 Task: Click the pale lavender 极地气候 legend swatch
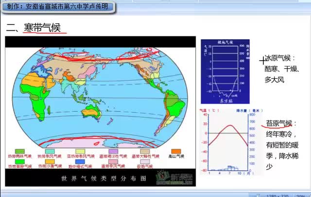(145, 162)
